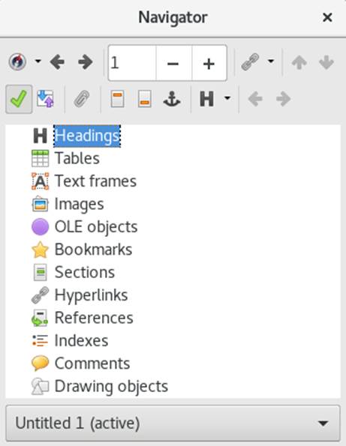Click the Tables grid icon in list

40,158
